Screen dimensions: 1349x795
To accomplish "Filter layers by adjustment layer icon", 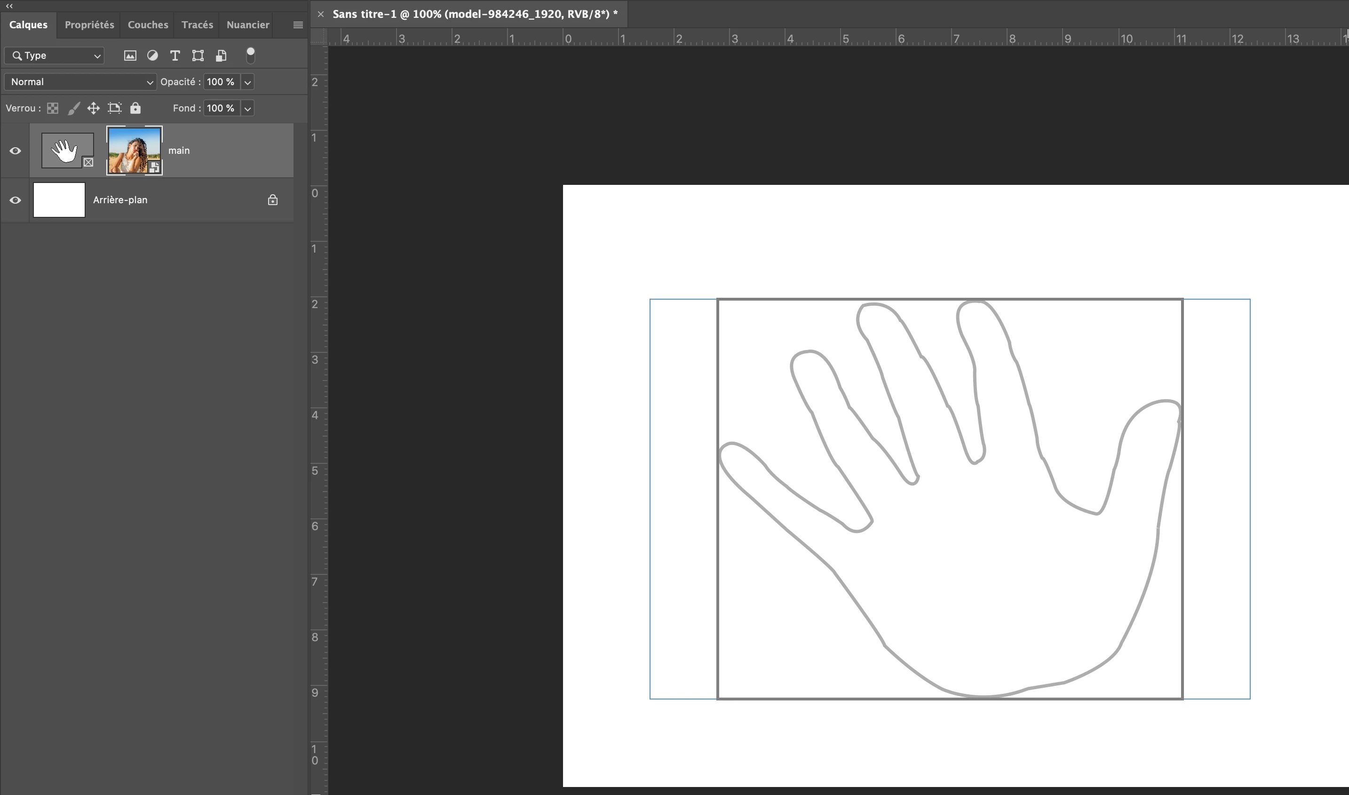I will click(x=152, y=56).
